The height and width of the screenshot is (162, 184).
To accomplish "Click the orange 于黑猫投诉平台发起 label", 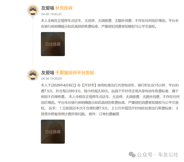I will pyautogui.click(x=75, y=73).
